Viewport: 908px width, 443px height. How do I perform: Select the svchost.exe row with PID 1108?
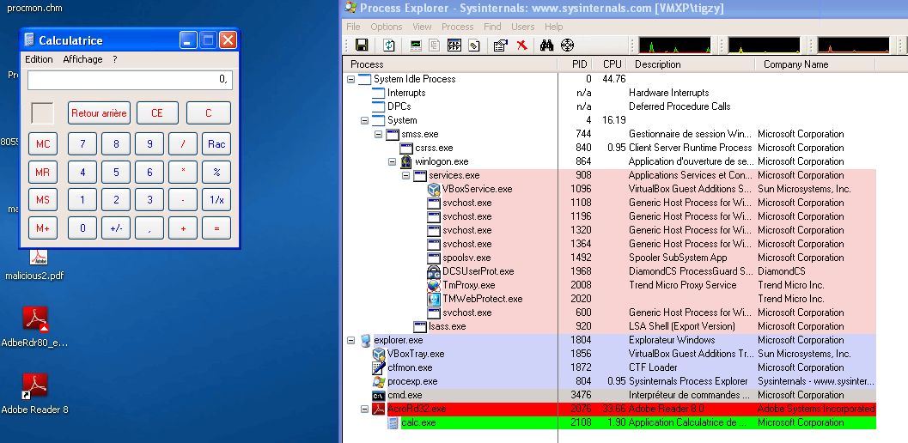pyautogui.click(x=610, y=203)
